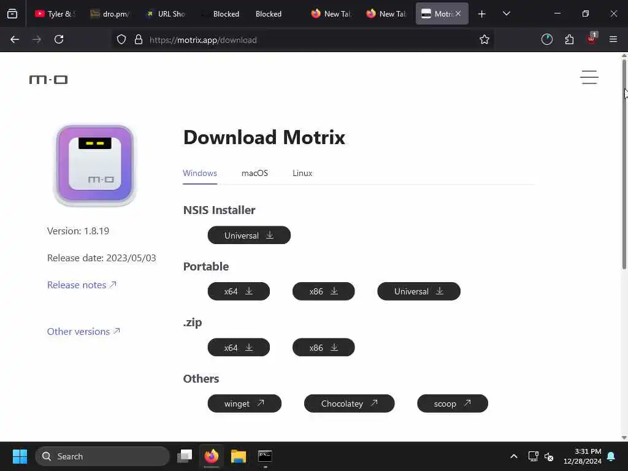The width and height of the screenshot is (628, 471).
Task: Bookmark this page with the star icon
Action: [484, 40]
